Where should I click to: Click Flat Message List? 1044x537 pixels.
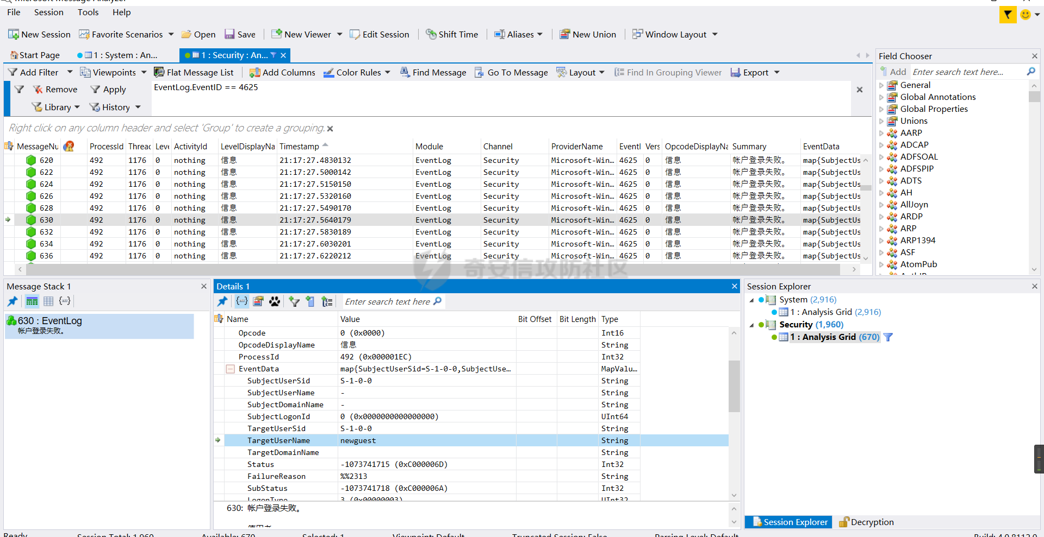194,72
